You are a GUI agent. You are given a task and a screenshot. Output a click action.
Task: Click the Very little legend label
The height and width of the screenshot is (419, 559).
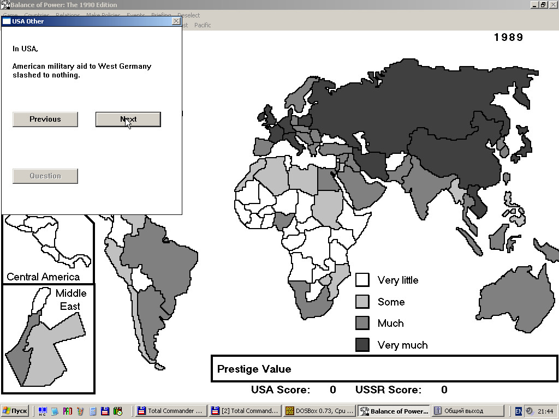(398, 280)
